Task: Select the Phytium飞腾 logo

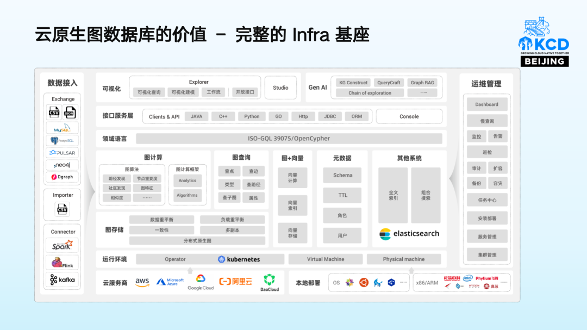Action: [x=486, y=278]
